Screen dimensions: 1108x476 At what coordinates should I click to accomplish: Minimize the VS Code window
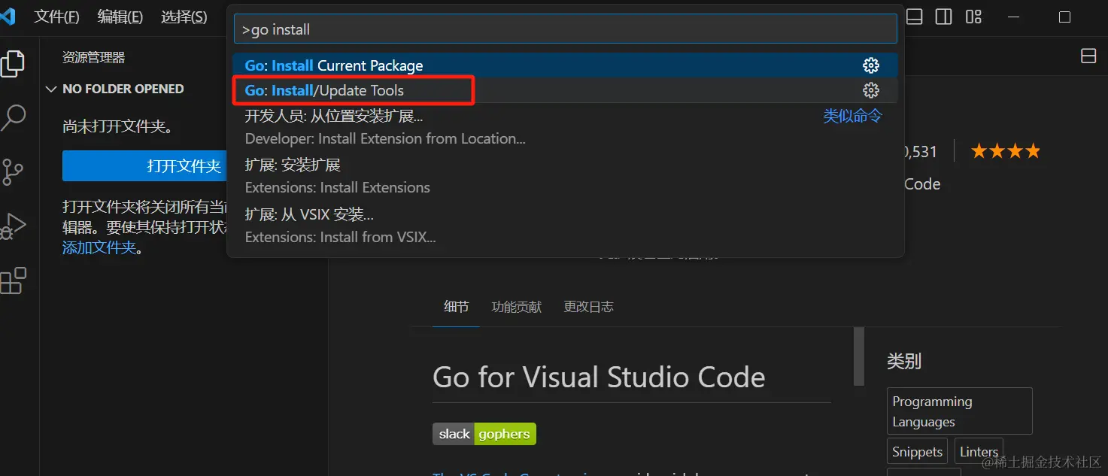[x=1013, y=17]
